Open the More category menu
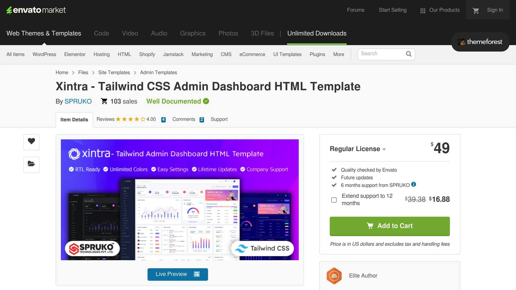 [x=338, y=54]
